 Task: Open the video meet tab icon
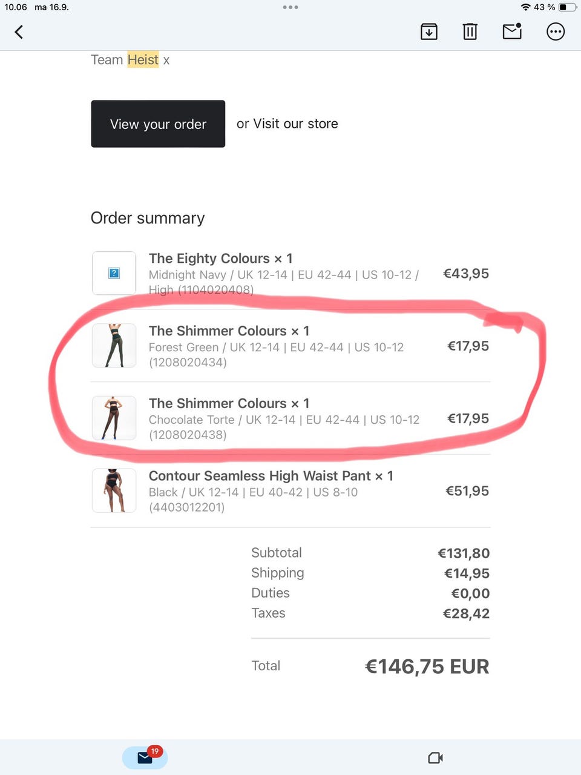pos(435,757)
